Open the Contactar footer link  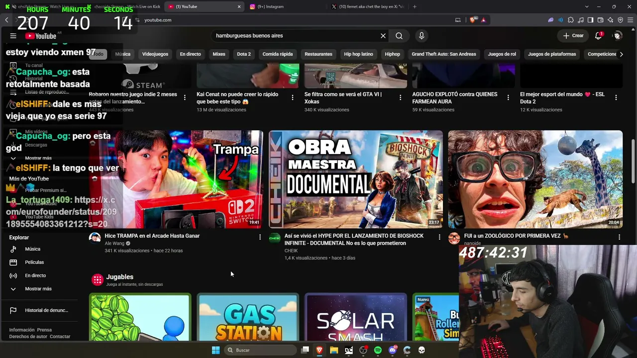[x=60, y=337]
